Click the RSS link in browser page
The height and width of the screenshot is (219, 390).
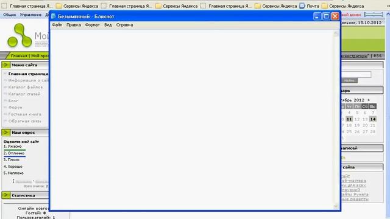point(377,56)
